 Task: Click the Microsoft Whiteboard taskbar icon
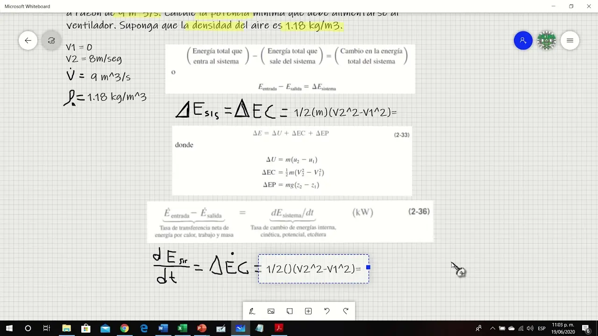click(240, 329)
